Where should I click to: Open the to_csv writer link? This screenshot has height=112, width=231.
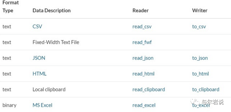pos(199,27)
